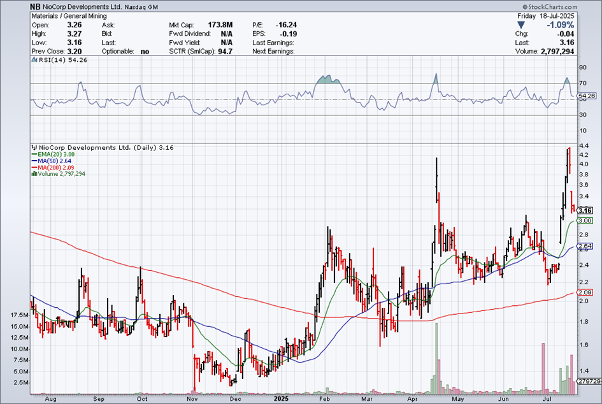Viewport: 602px width, 404px height.
Task: Click the price axis value 4.4
Action: click(584, 145)
